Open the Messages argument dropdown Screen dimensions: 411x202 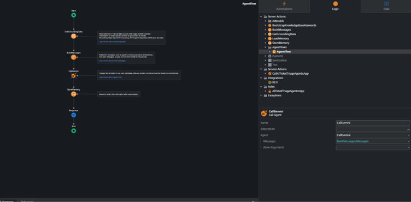(x=408, y=141)
